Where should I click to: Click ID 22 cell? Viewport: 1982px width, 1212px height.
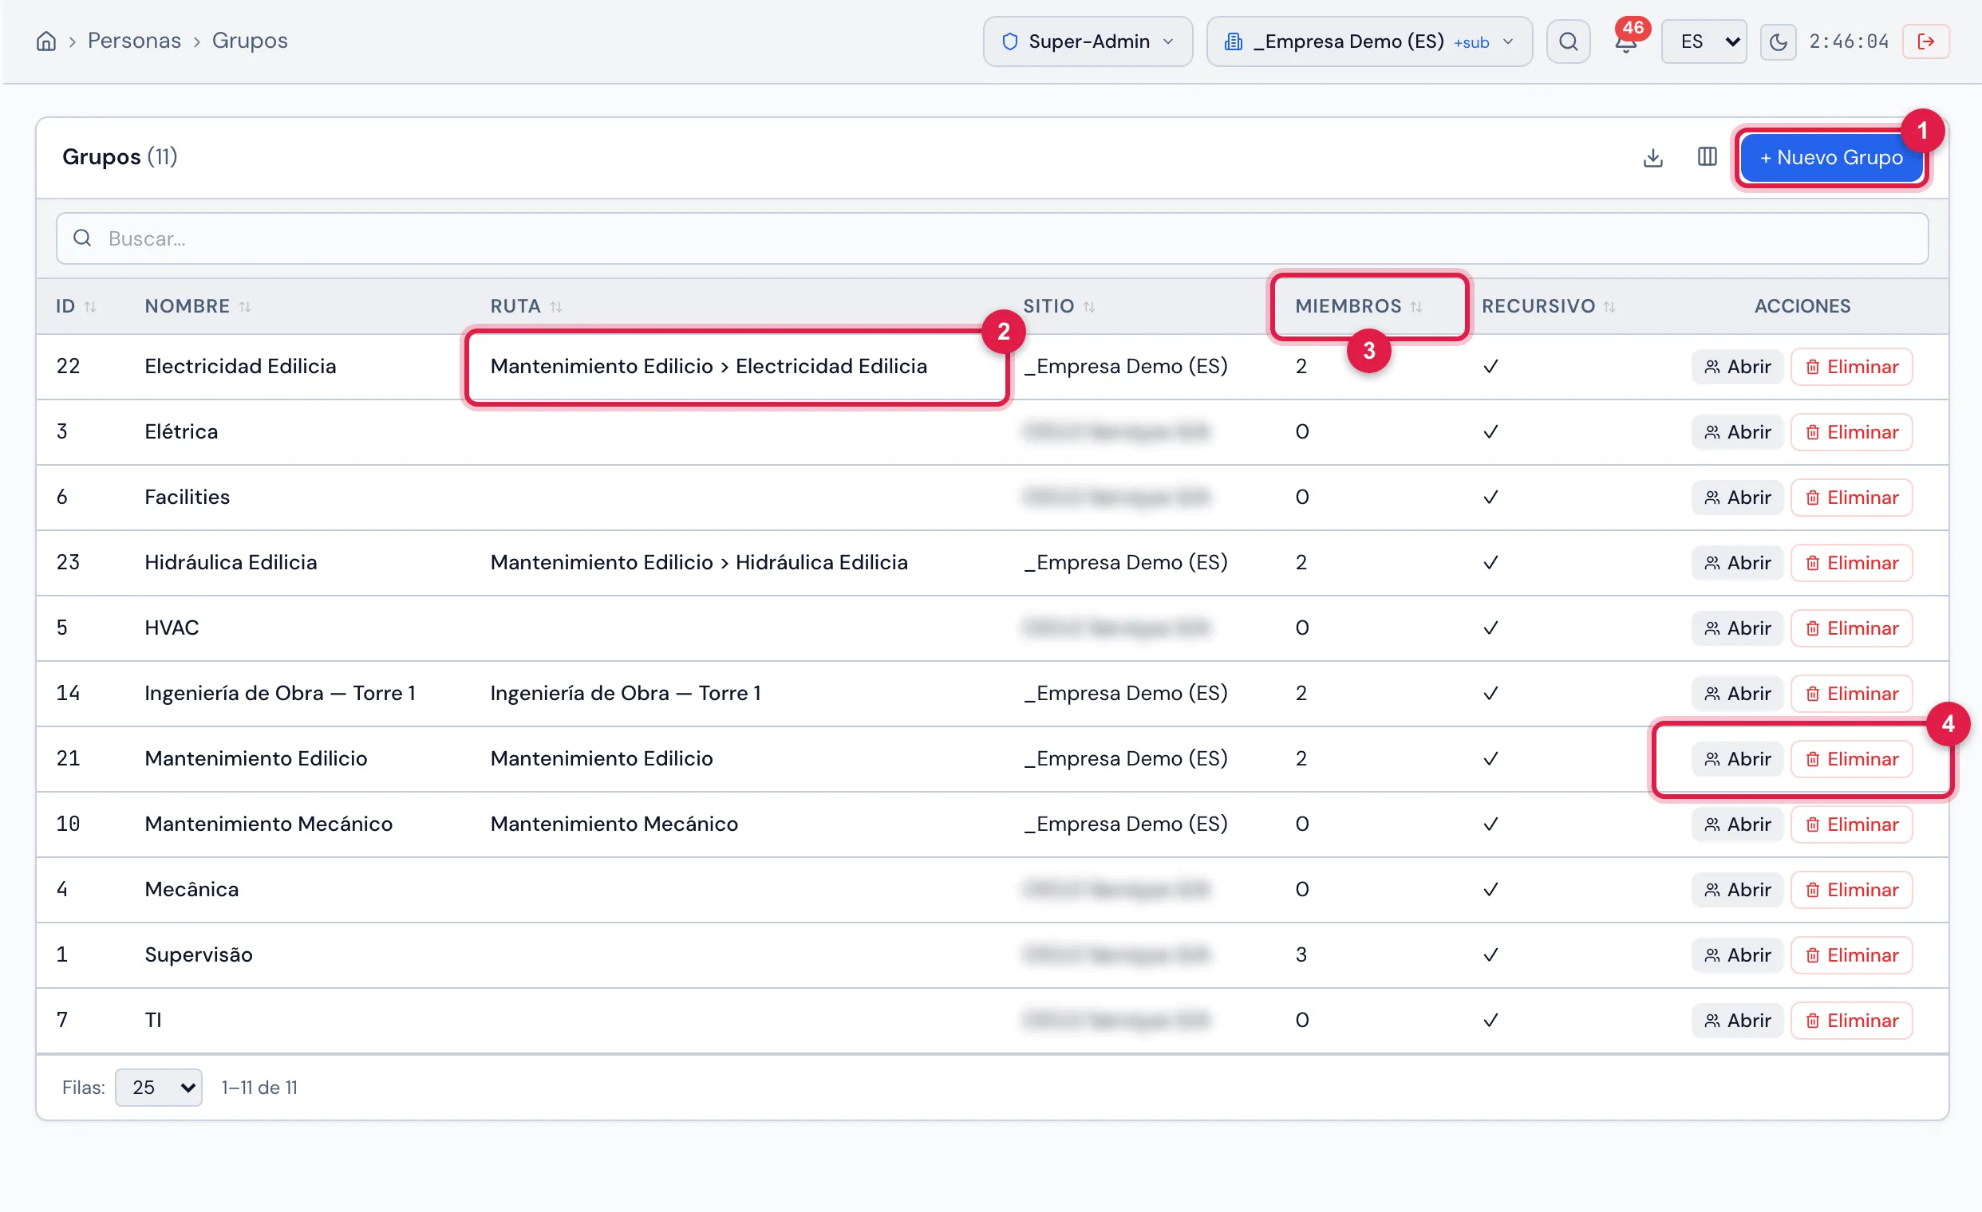click(x=69, y=367)
